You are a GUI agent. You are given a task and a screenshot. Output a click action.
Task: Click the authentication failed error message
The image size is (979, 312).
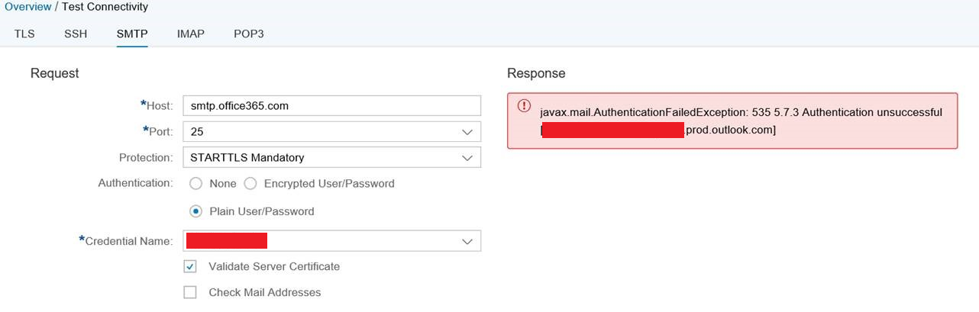[741, 121]
